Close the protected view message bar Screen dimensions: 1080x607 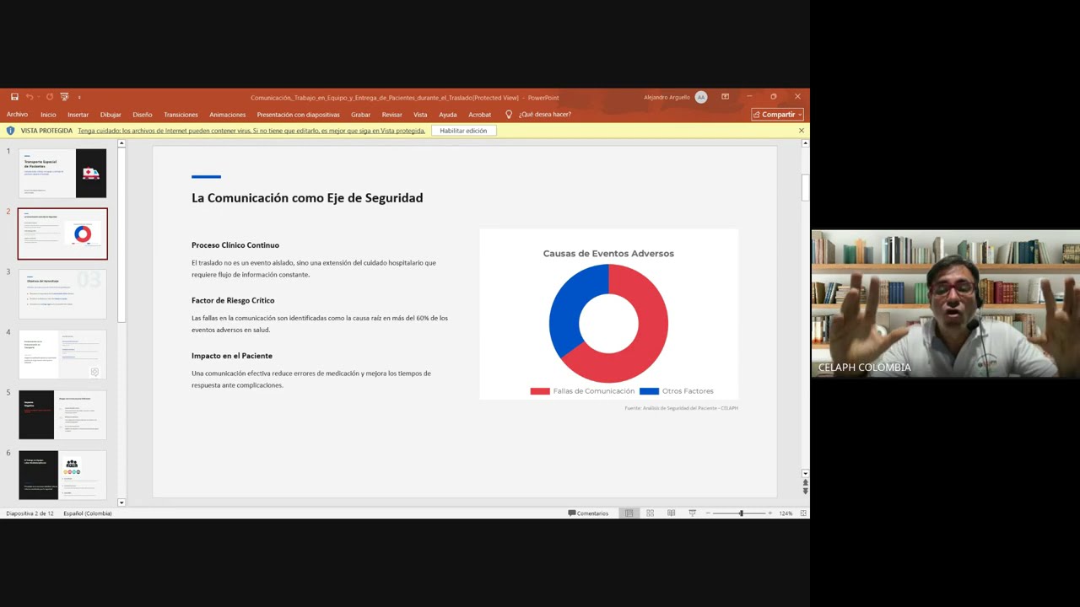[801, 131]
